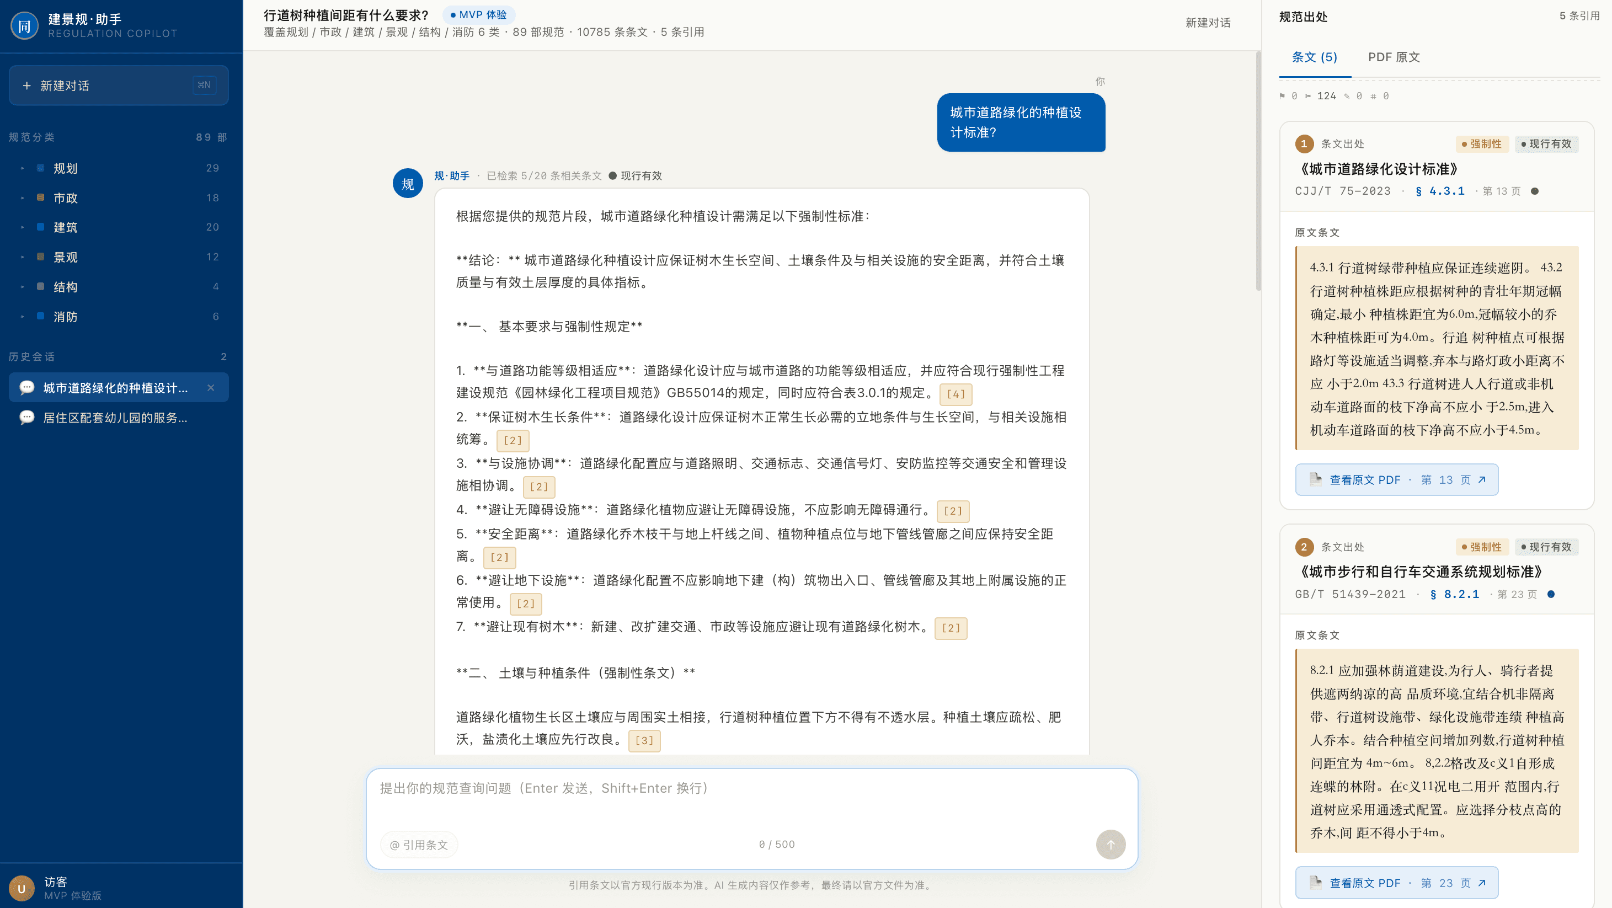The image size is (1612, 908).
Task: Expand the 消防 category
Action: coord(23,316)
